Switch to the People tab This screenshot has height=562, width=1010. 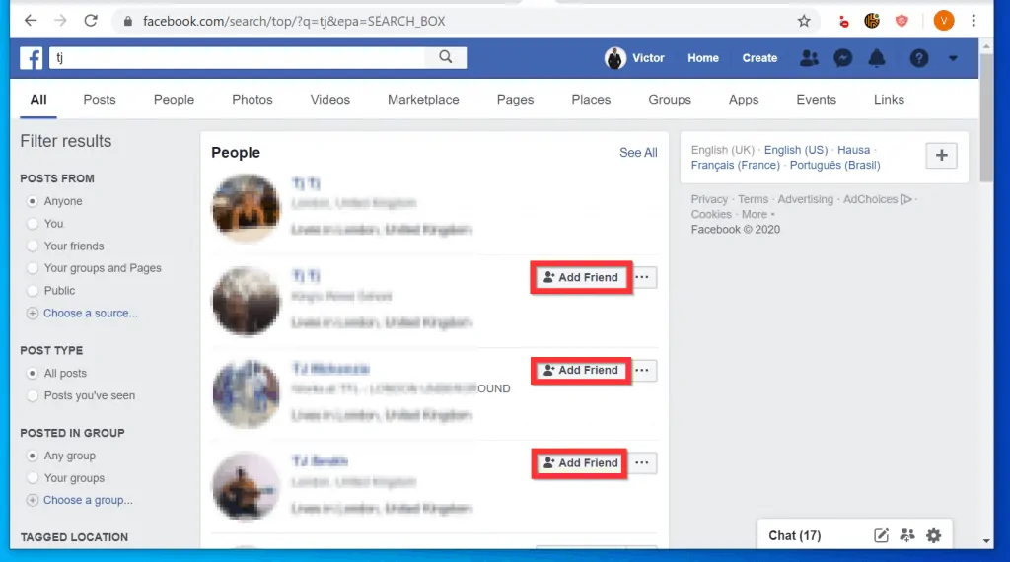(174, 100)
